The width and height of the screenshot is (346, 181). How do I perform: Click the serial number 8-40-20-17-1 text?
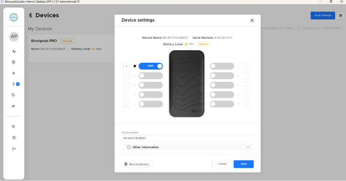tap(223, 38)
